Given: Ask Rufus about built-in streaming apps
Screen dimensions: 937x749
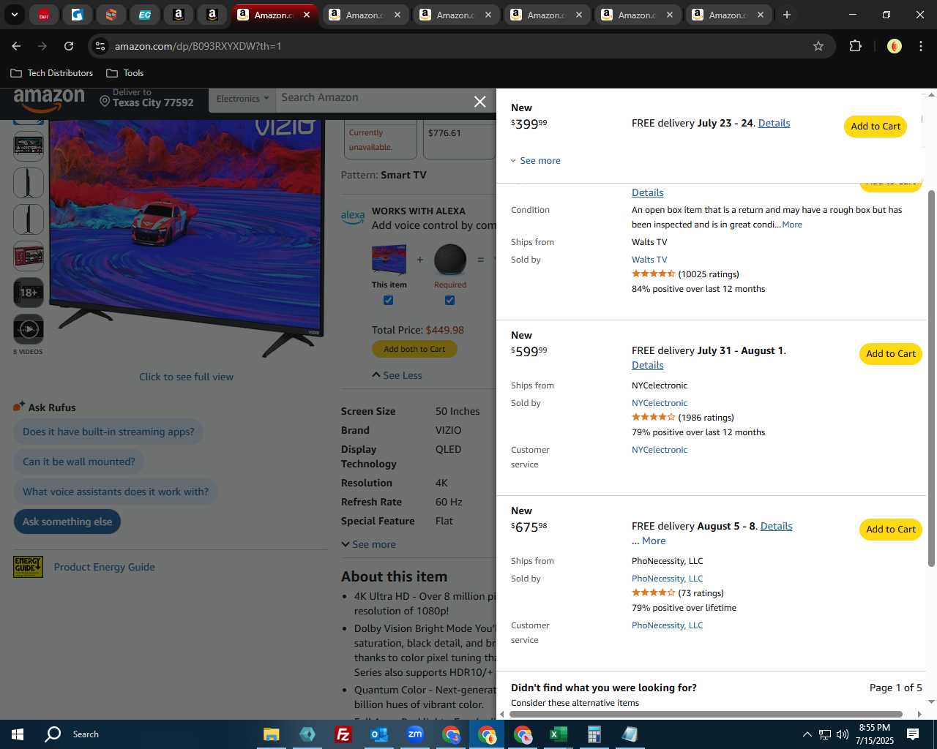Looking at the screenshot, I should pos(108,432).
